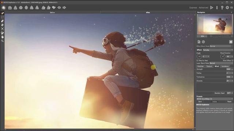Open the Presets AKVIS Snowflakes dropdown

215,99
